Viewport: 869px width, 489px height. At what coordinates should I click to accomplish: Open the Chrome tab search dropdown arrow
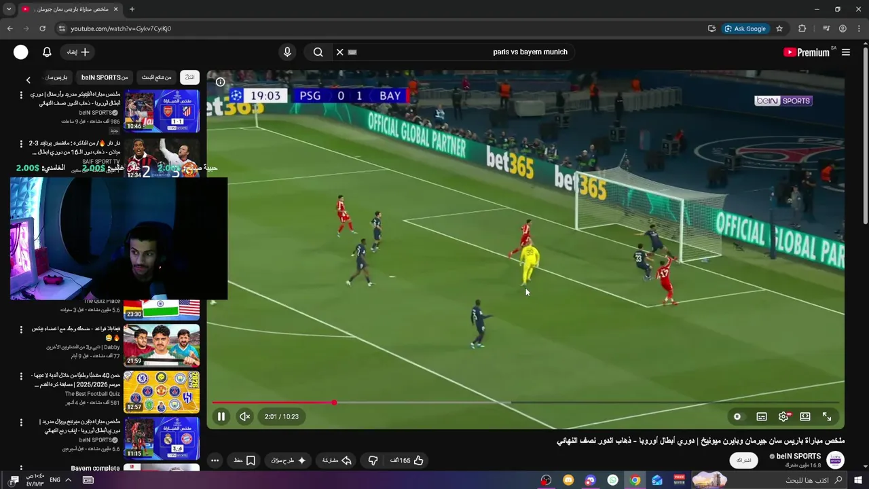pyautogui.click(x=9, y=10)
